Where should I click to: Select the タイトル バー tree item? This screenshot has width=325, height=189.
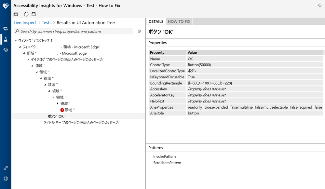point(81,122)
